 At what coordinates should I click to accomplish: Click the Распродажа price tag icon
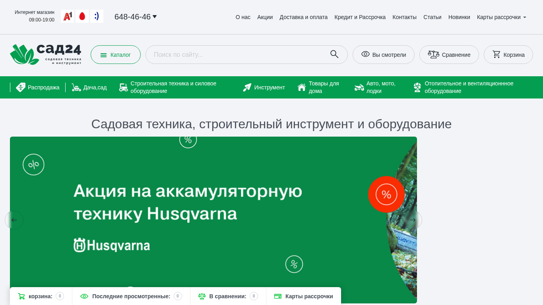click(x=21, y=87)
